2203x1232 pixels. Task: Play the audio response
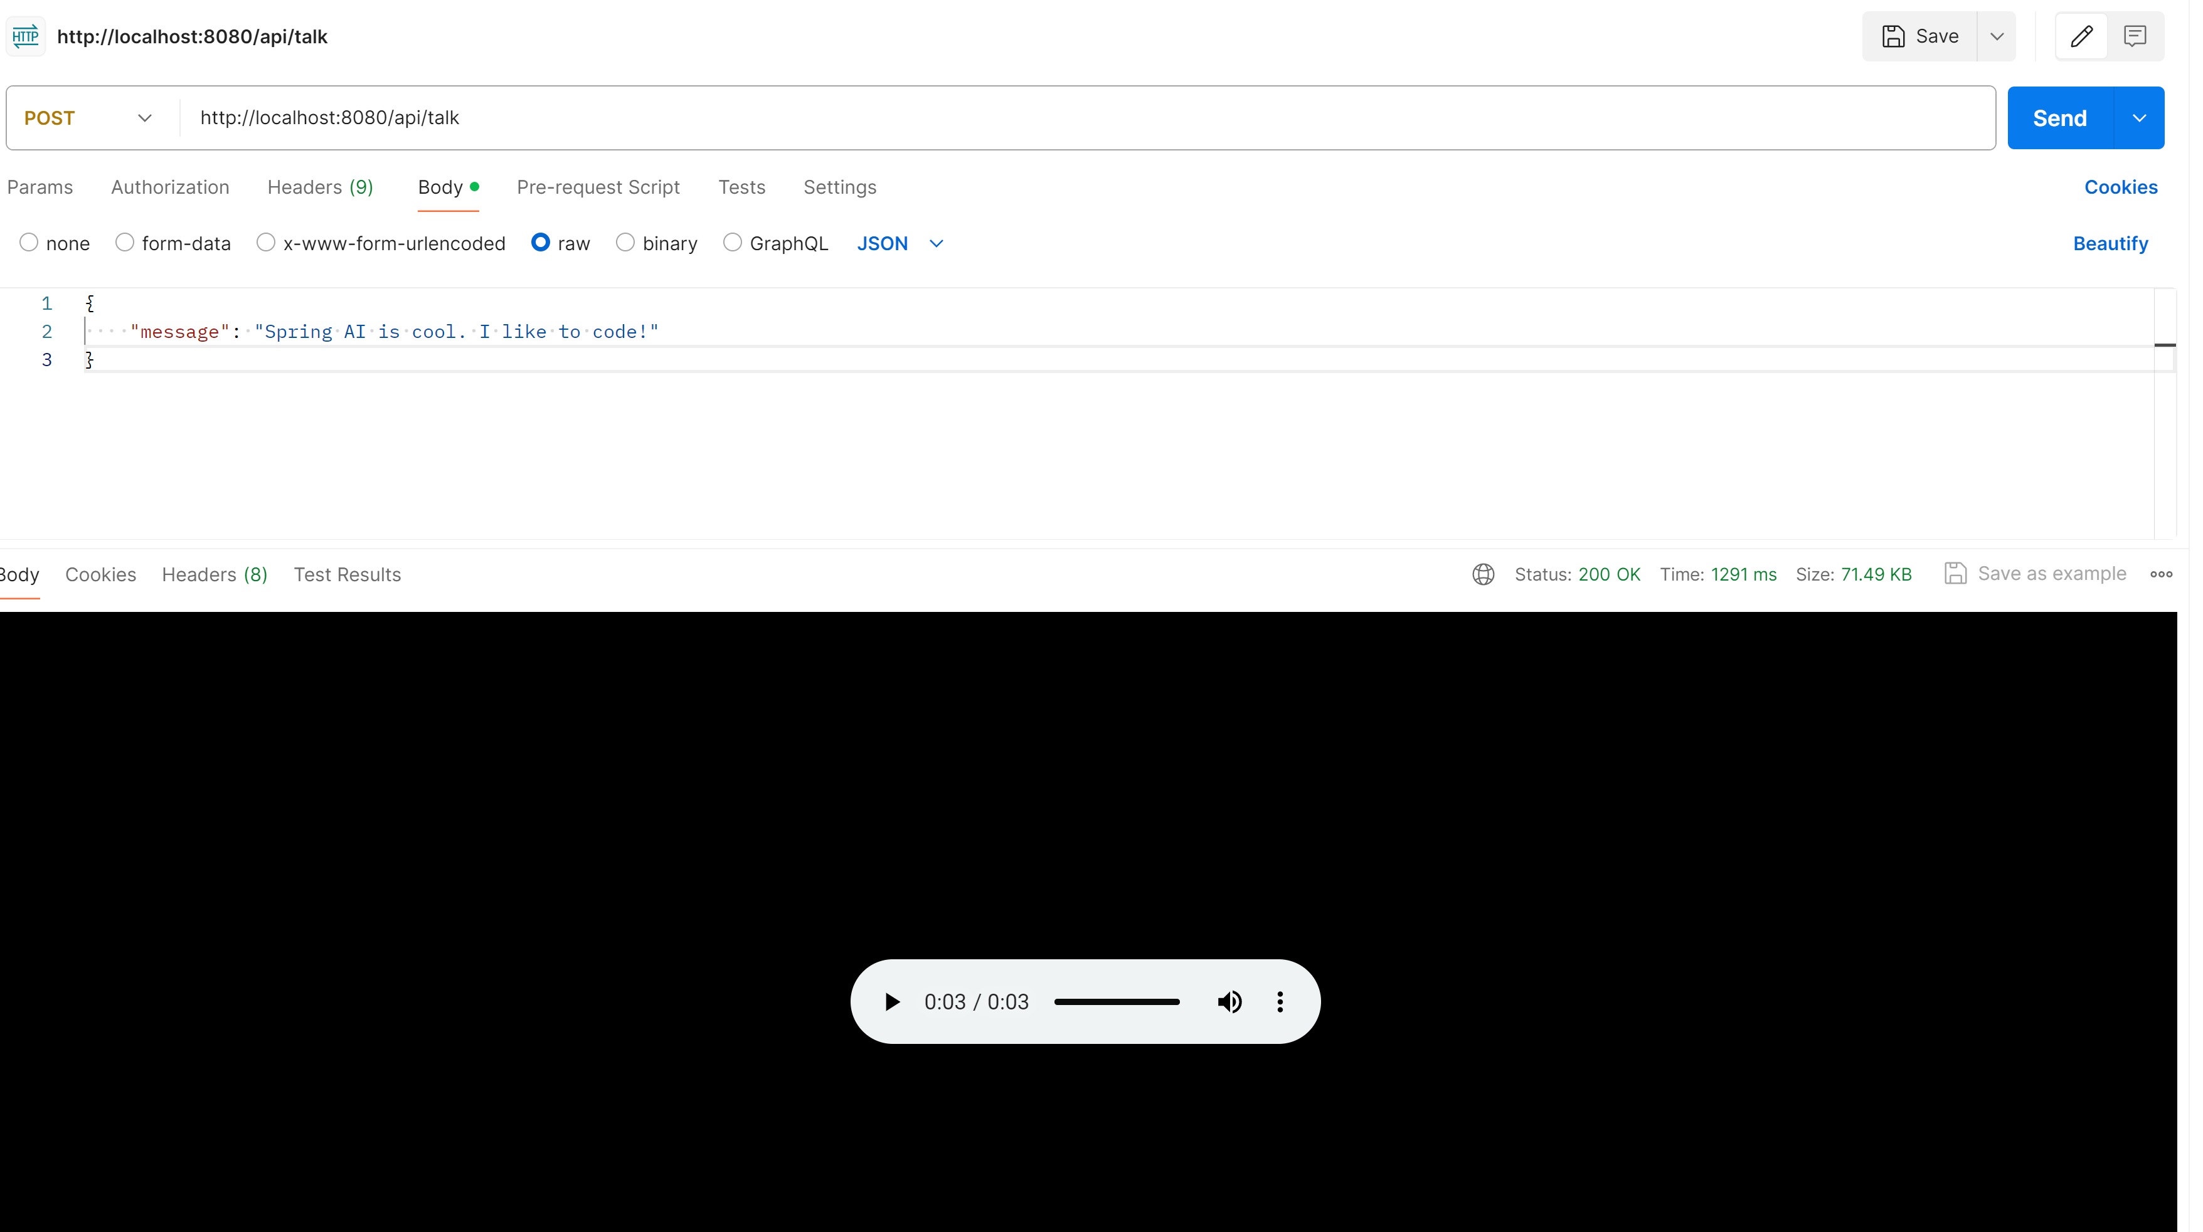(x=891, y=1001)
